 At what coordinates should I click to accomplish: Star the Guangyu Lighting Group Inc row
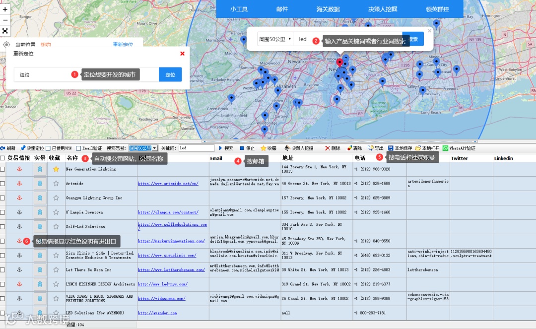[56, 198]
